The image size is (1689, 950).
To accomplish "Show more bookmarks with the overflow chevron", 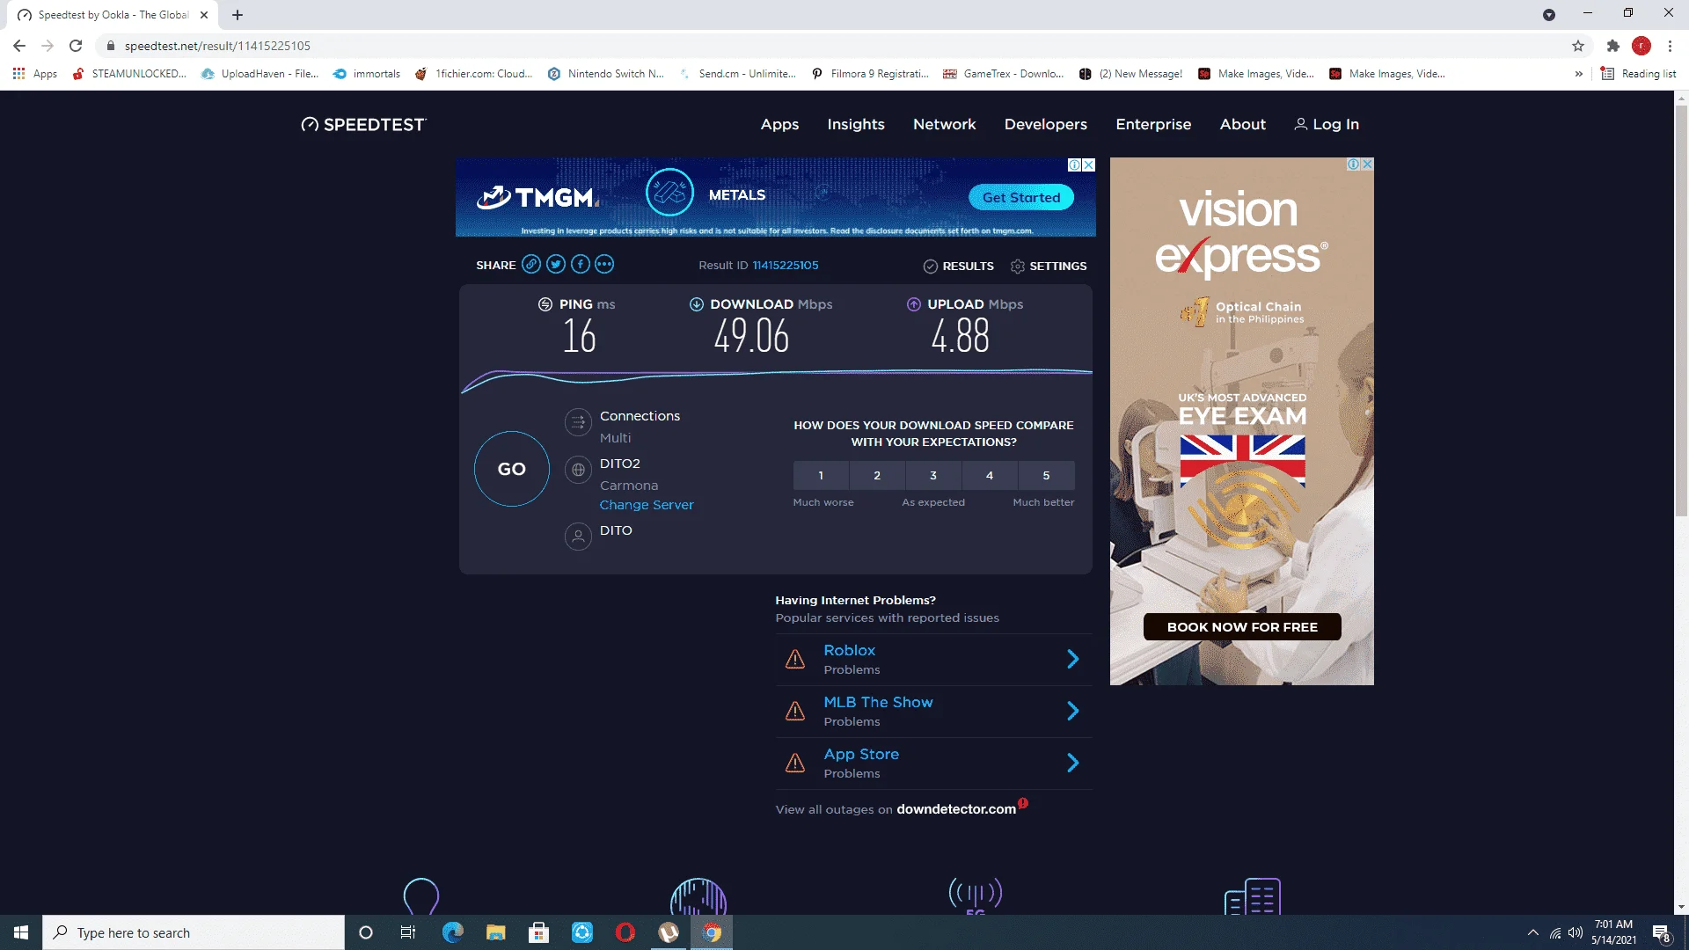I will 1579,74.
